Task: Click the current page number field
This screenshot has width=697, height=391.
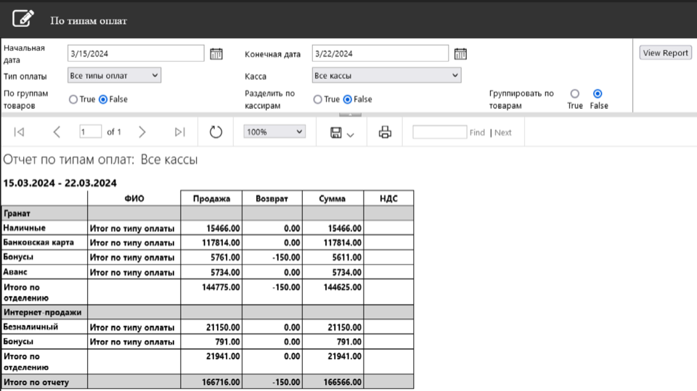Action: 90,132
